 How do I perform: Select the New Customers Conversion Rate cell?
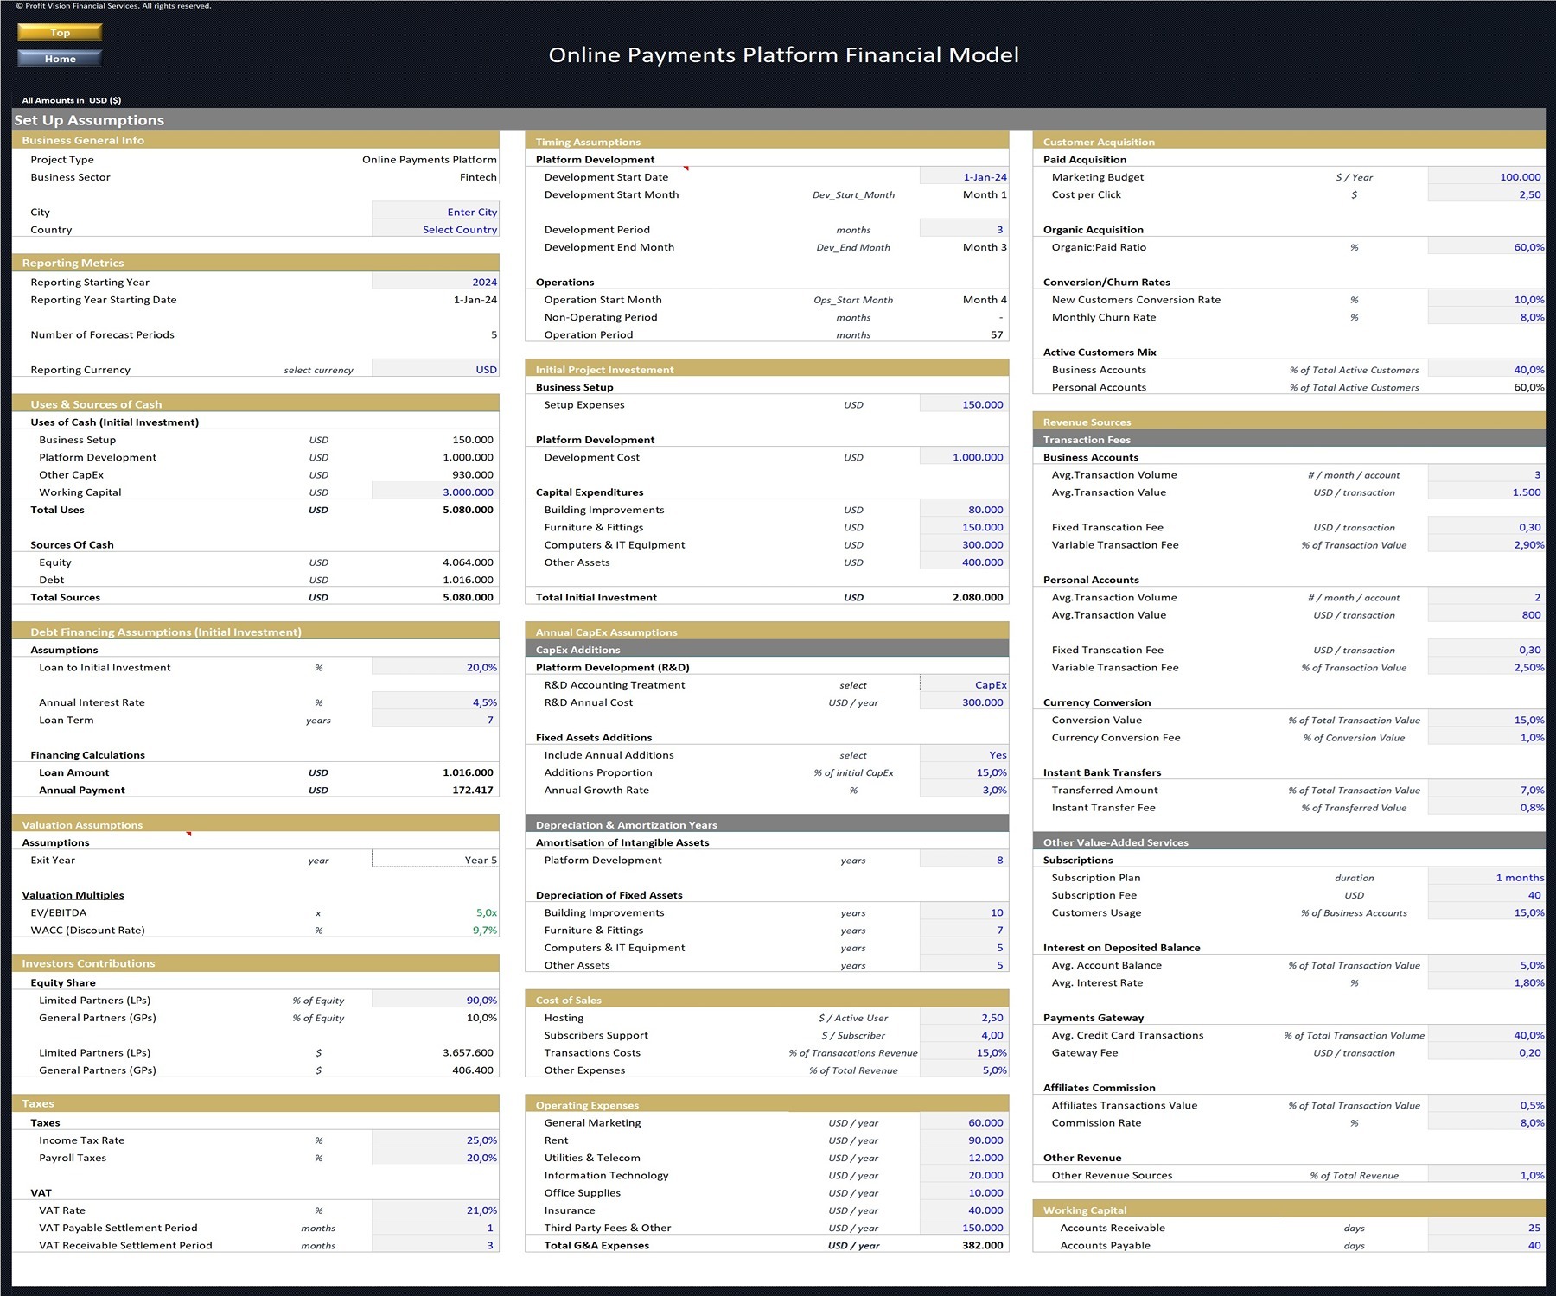click(x=1487, y=300)
